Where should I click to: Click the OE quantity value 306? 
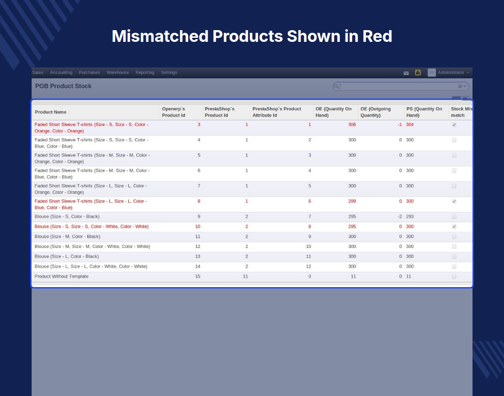(352, 124)
